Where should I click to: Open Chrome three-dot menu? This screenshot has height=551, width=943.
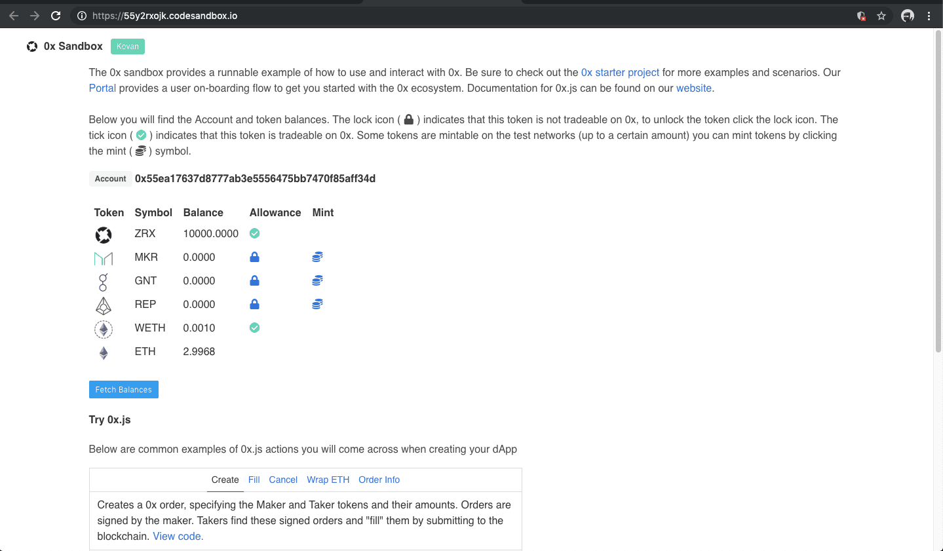coord(929,16)
